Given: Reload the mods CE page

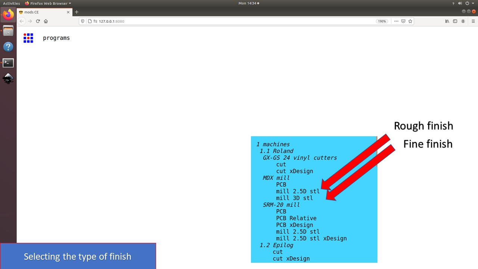Looking at the screenshot, I should point(38,21).
